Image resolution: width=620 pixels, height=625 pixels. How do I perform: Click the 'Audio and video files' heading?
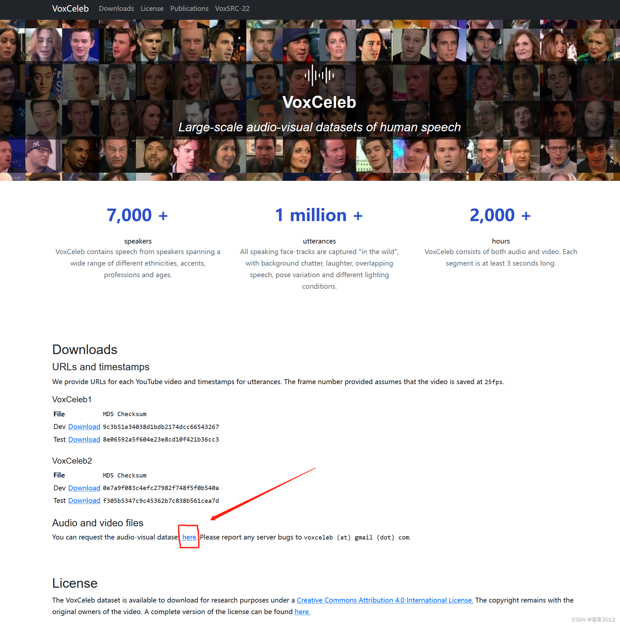(98, 523)
